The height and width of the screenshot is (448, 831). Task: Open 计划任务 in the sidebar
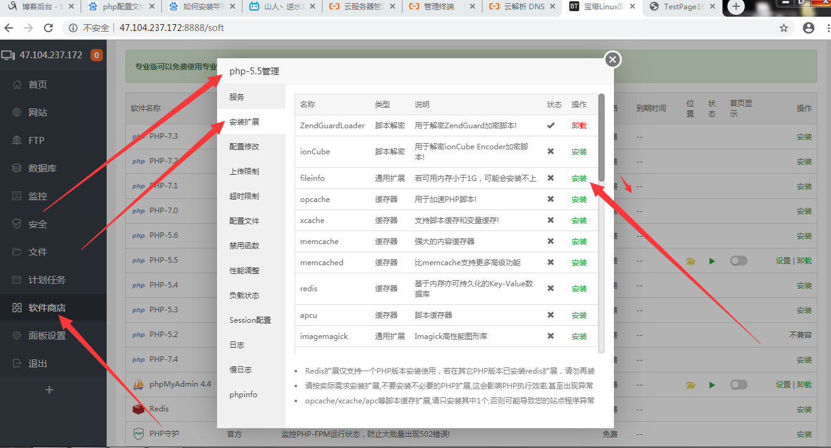[x=47, y=279]
